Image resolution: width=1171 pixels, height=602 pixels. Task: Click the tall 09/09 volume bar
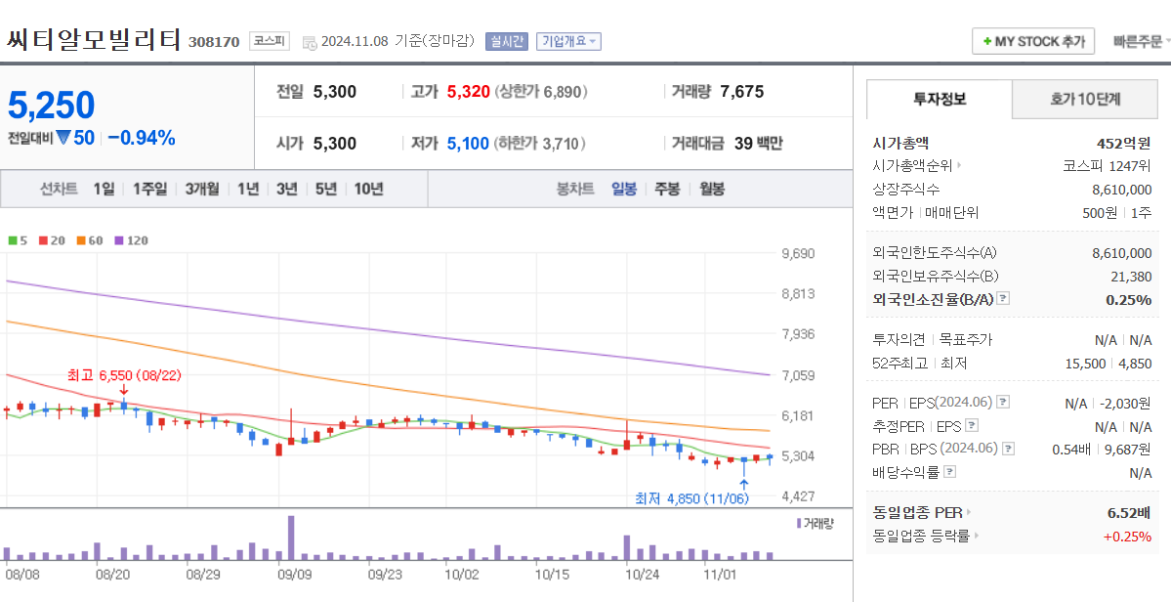click(x=291, y=537)
